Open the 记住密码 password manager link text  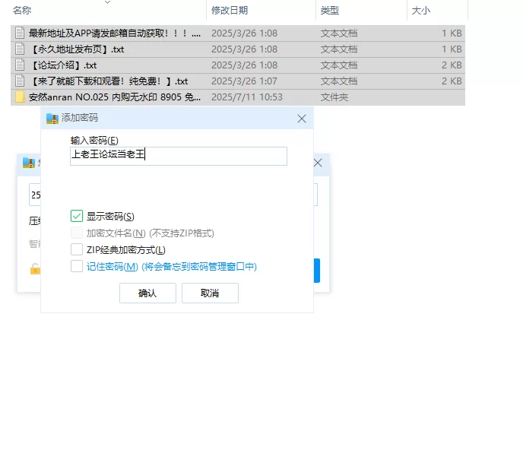click(x=172, y=267)
